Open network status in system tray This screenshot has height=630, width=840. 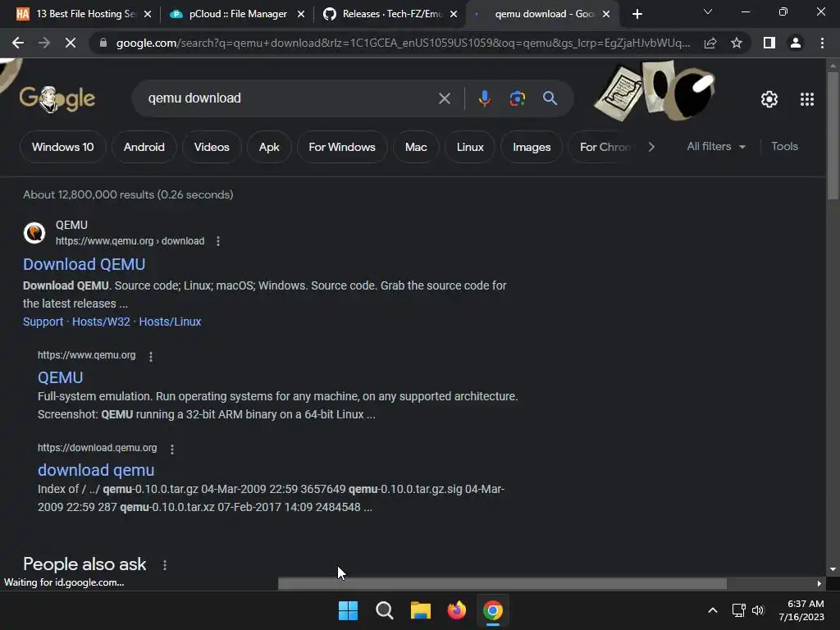tap(739, 610)
